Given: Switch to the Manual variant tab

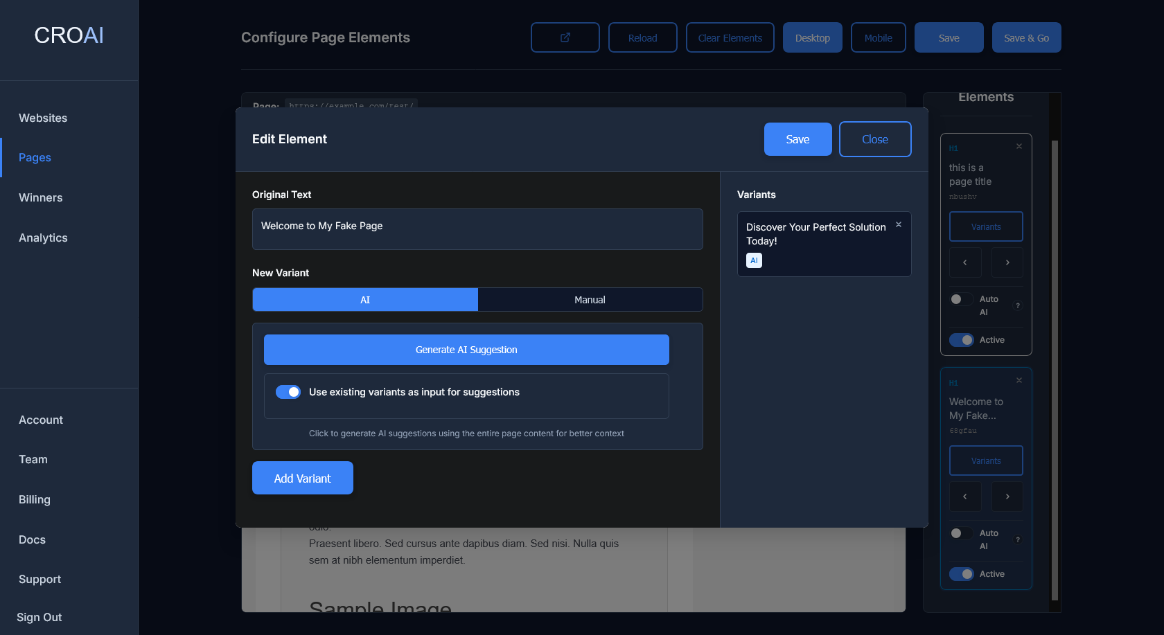Looking at the screenshot, I should point(590,300).
